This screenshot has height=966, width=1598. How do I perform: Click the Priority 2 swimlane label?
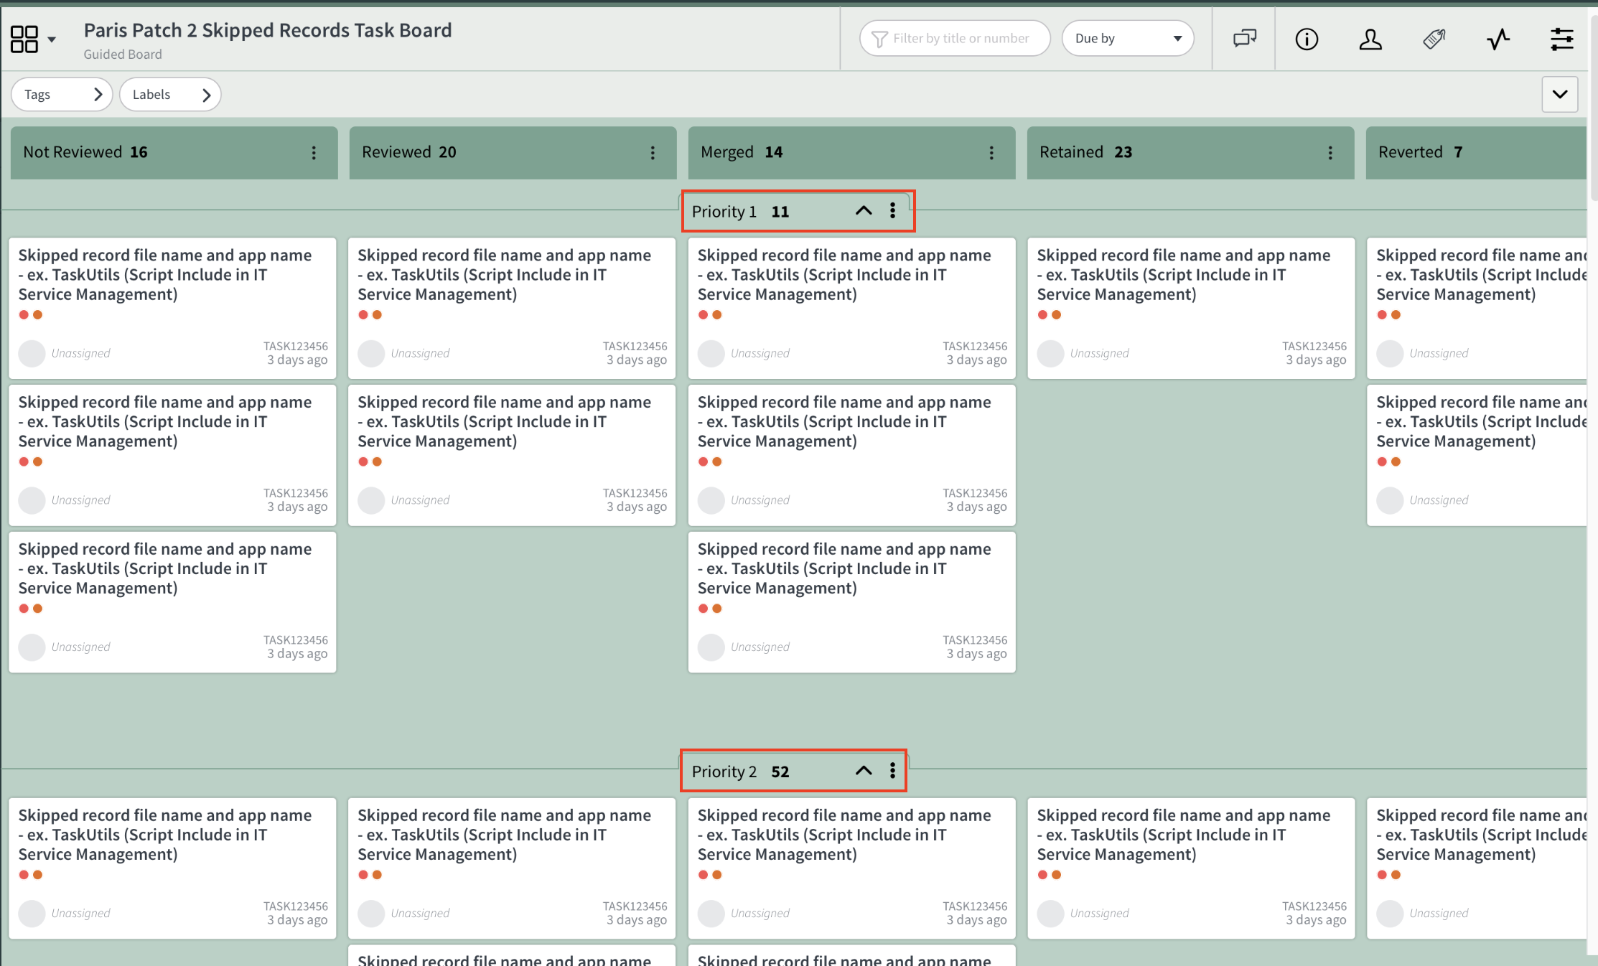pos(724,772)
